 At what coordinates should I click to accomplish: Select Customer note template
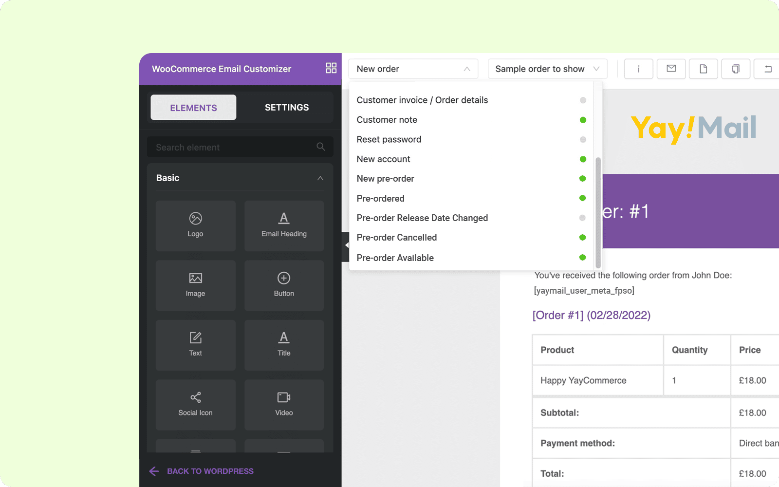(x=471, y=120)
